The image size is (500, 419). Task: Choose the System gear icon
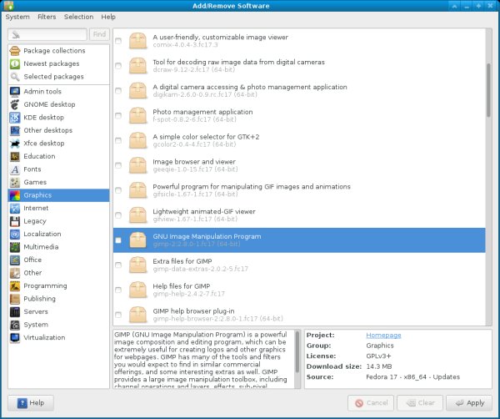[15, 325]
